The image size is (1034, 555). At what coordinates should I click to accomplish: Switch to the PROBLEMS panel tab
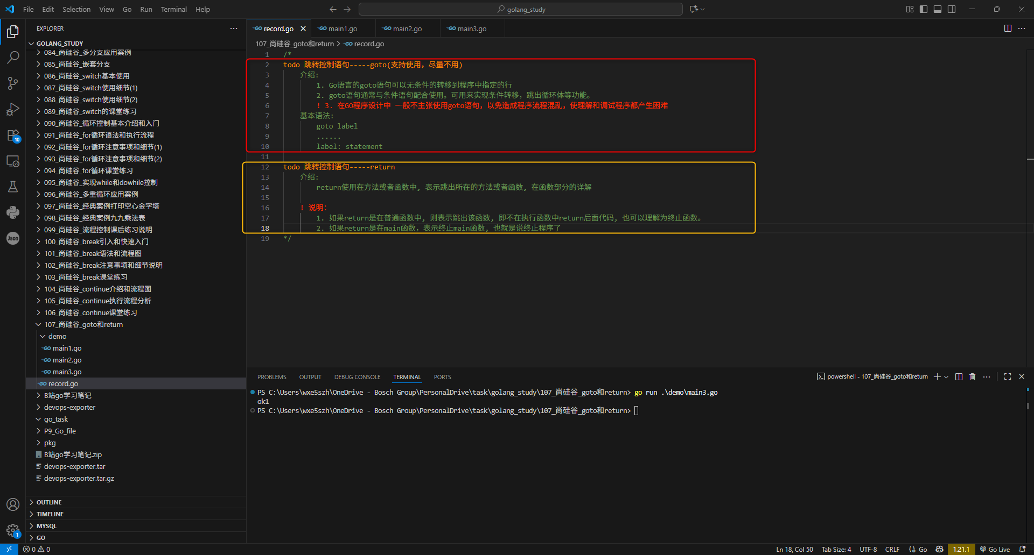click(272, 377)
